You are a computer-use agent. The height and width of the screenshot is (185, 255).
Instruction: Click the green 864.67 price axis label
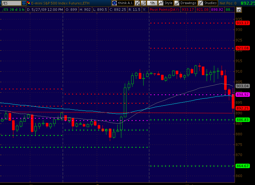[x=242, y=166]
